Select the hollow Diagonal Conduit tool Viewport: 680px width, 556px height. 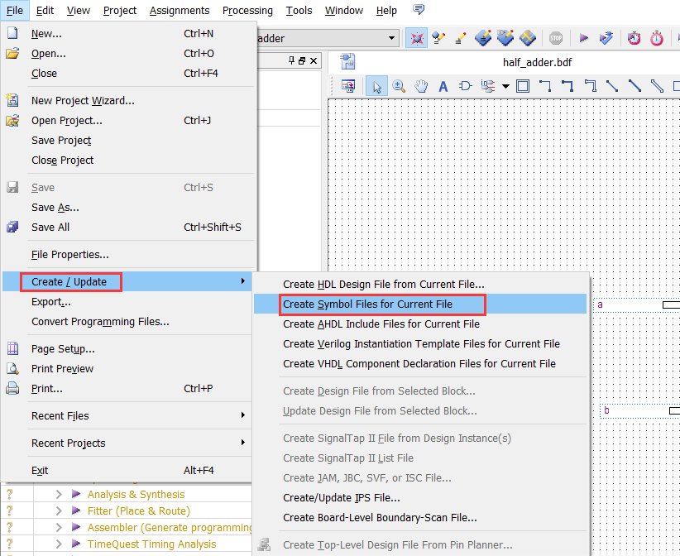tap(657, 86)
